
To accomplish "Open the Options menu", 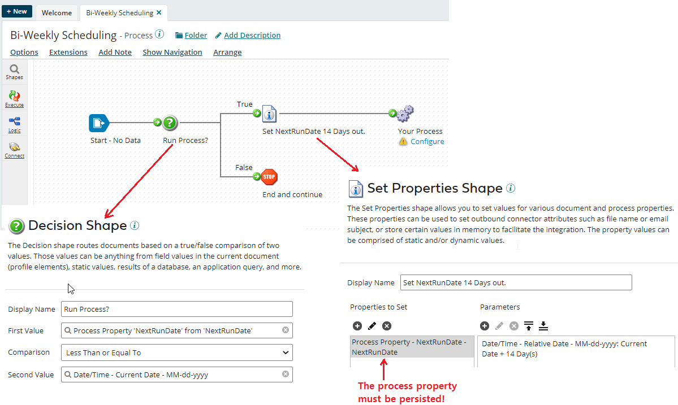I will point(24,52).
